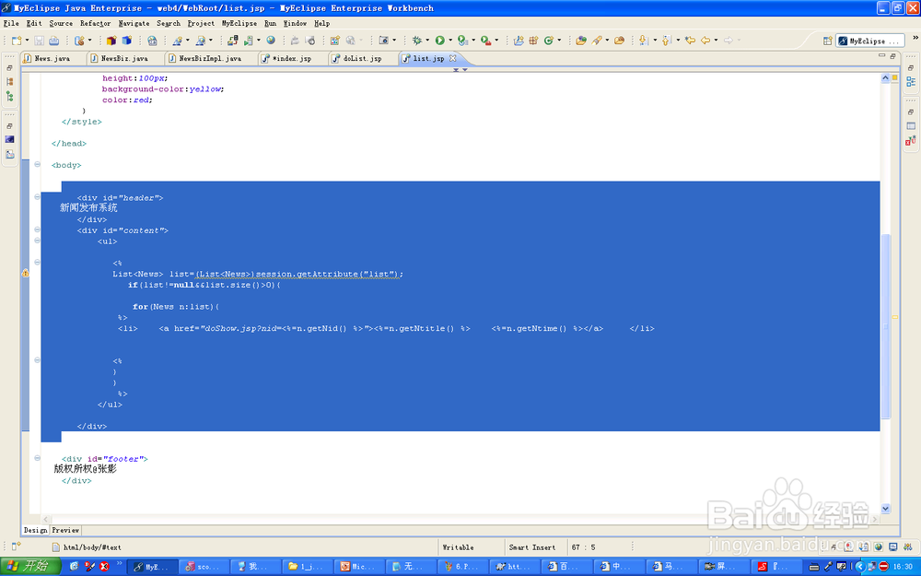Click the '版权所权@张影' footer text

(86, 468)
